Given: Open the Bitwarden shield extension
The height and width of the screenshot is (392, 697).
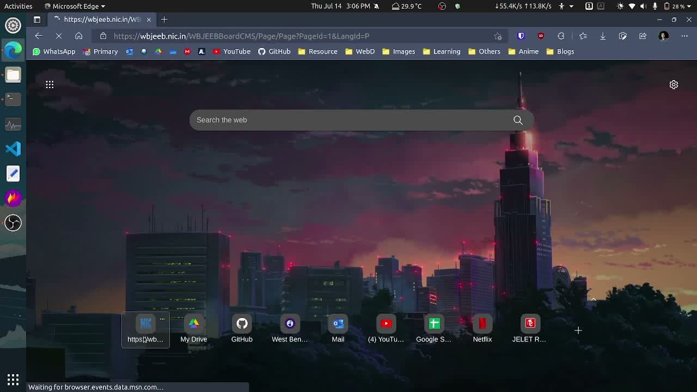Looking at the screenshot, I should point(521,36).
